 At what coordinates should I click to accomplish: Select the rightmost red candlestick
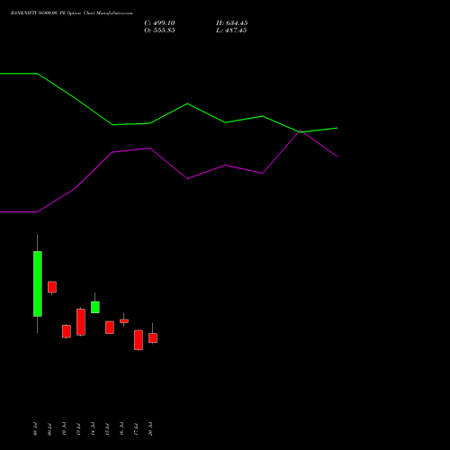pos(153,337)
